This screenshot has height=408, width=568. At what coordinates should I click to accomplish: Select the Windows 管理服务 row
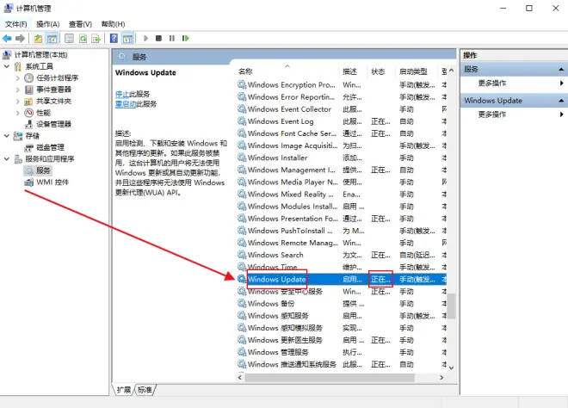342,352
